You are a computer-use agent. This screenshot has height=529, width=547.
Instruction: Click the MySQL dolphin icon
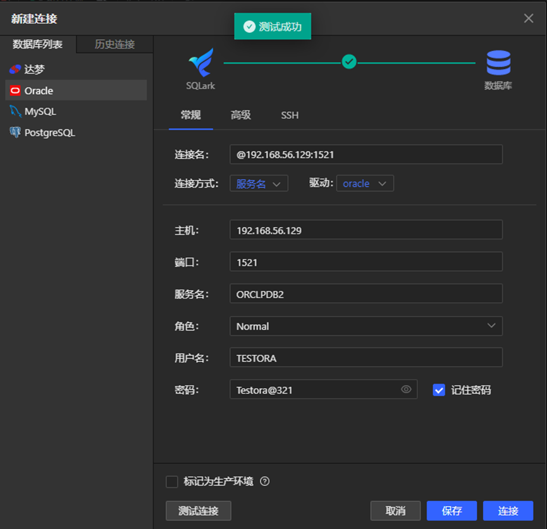click(15, 112)
